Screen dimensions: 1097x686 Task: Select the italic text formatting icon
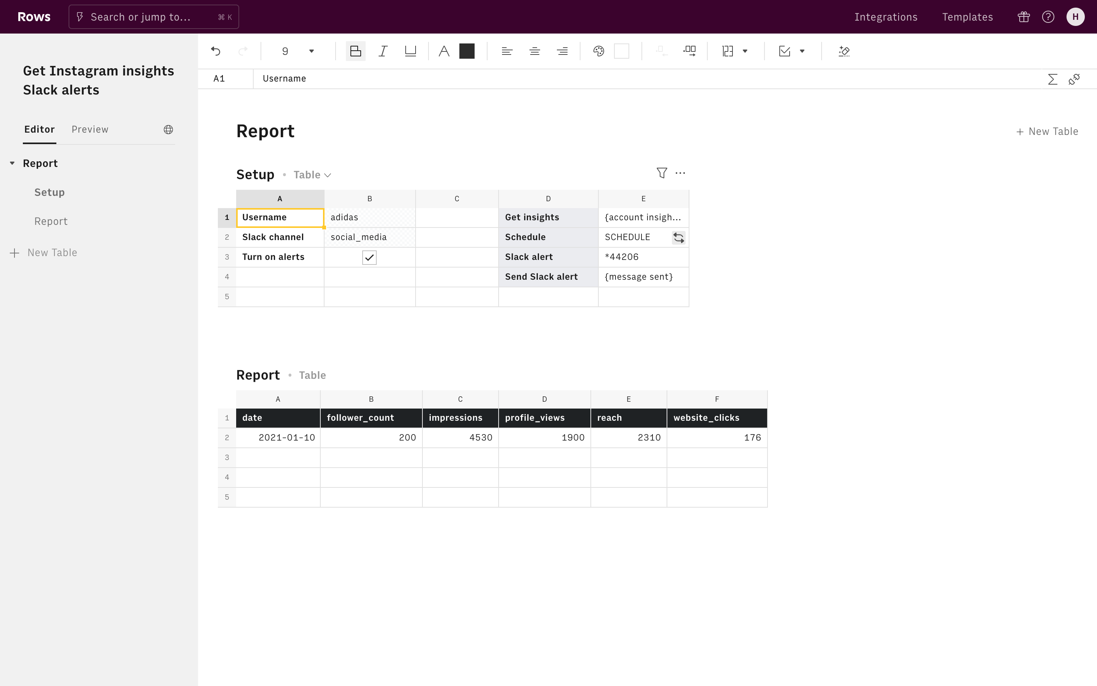(383, 51)
